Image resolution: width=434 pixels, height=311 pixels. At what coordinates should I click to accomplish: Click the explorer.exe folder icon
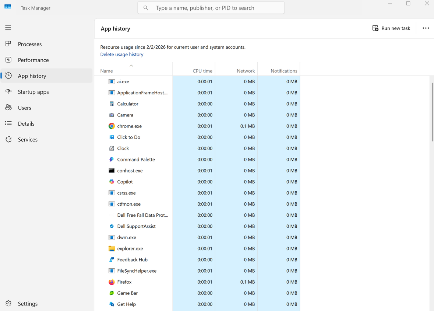point(112,248)
